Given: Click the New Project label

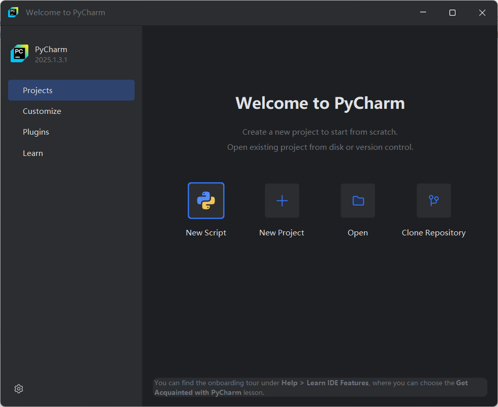Looking at the screenshot, I should 282,233.
